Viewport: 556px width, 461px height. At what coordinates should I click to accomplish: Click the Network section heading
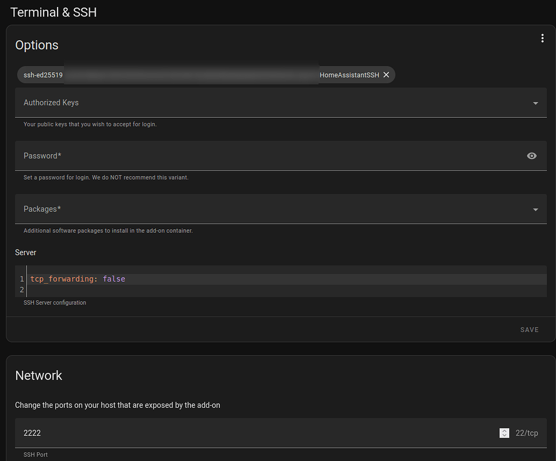39,375
